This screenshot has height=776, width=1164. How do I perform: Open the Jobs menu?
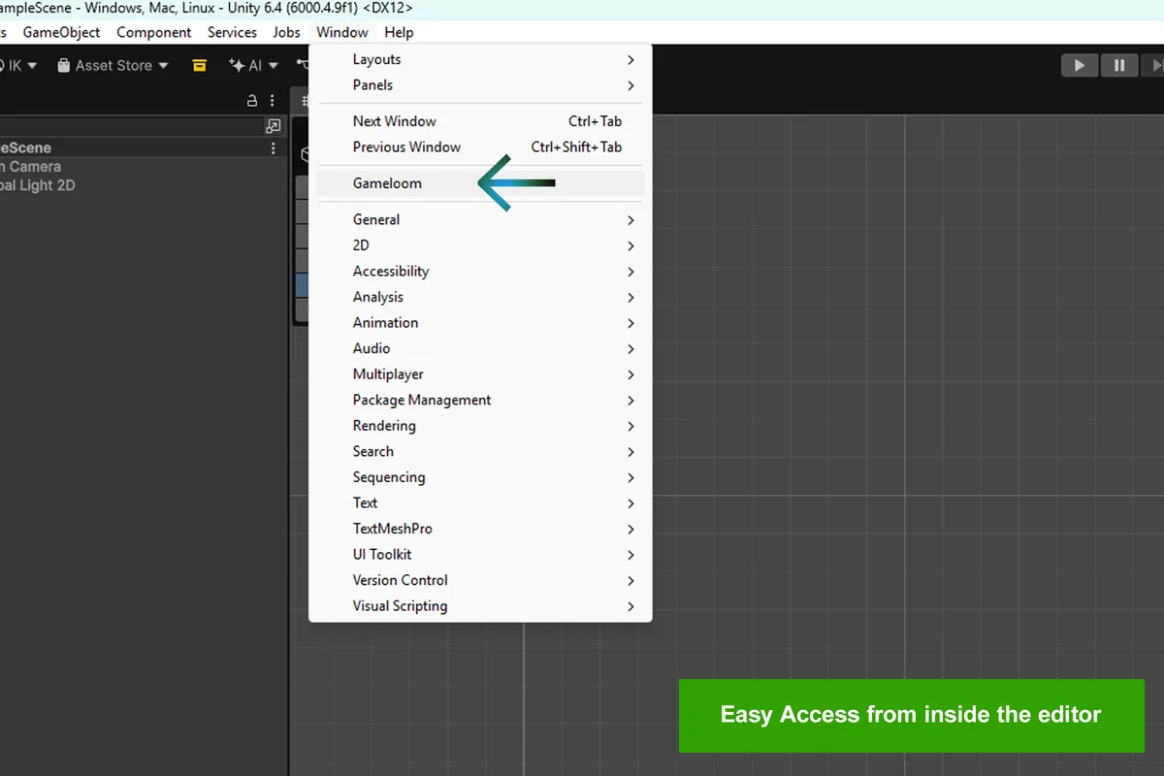click(287, 32)
